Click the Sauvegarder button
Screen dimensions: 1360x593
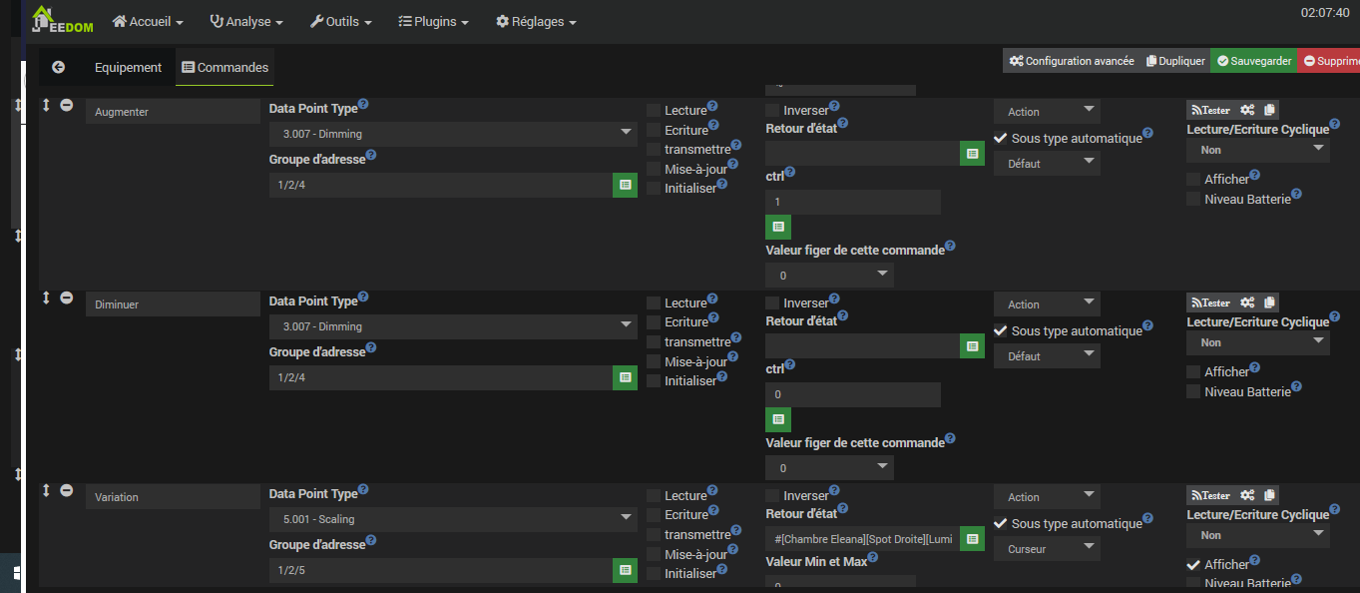1253,61
